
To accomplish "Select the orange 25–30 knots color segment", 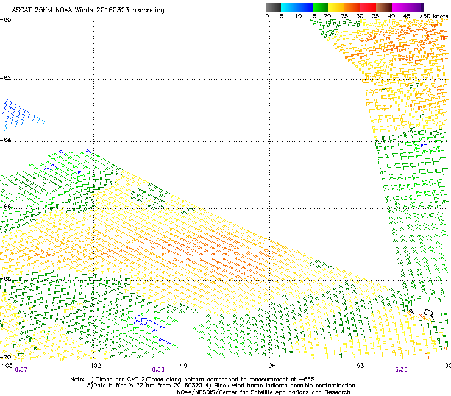I will click(352, 7).
